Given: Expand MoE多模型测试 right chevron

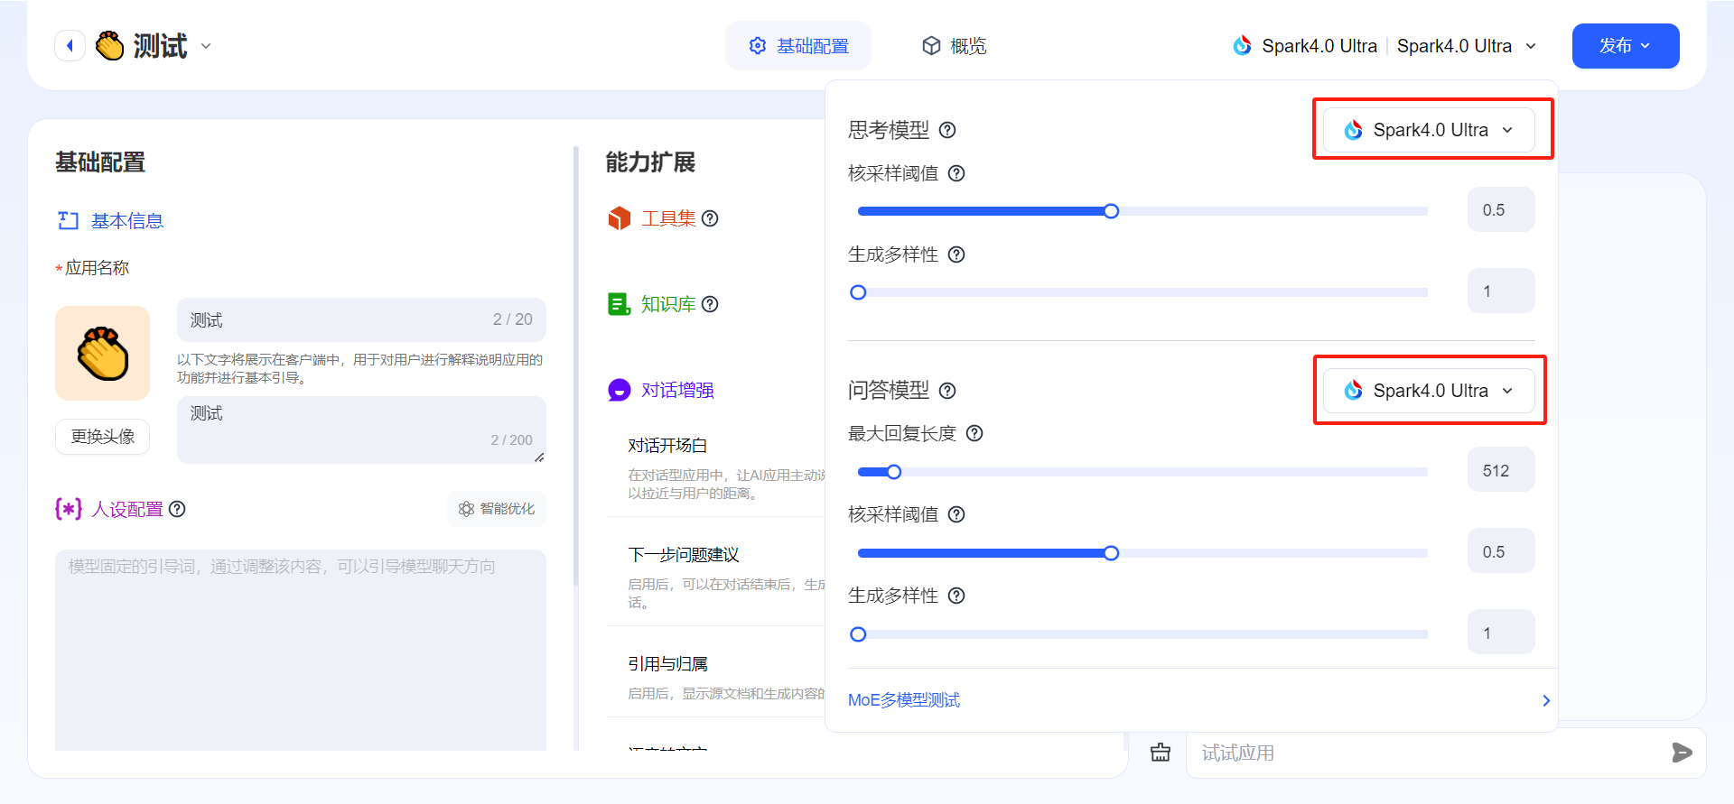Looking at the screenshot, I should (x=1546, y=700).
